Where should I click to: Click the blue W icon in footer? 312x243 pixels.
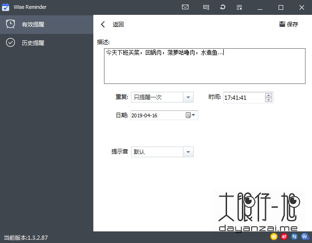click(x=305, y=237)
